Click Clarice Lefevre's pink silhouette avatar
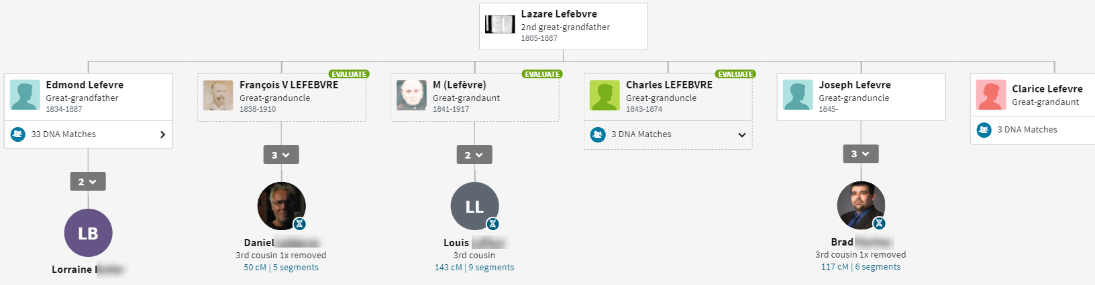Screen dimensions: 1095x285 tap(991, 95)
